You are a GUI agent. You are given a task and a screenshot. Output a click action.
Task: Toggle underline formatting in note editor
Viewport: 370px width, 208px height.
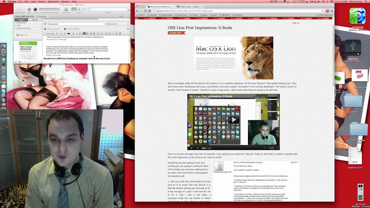point(80,34)
